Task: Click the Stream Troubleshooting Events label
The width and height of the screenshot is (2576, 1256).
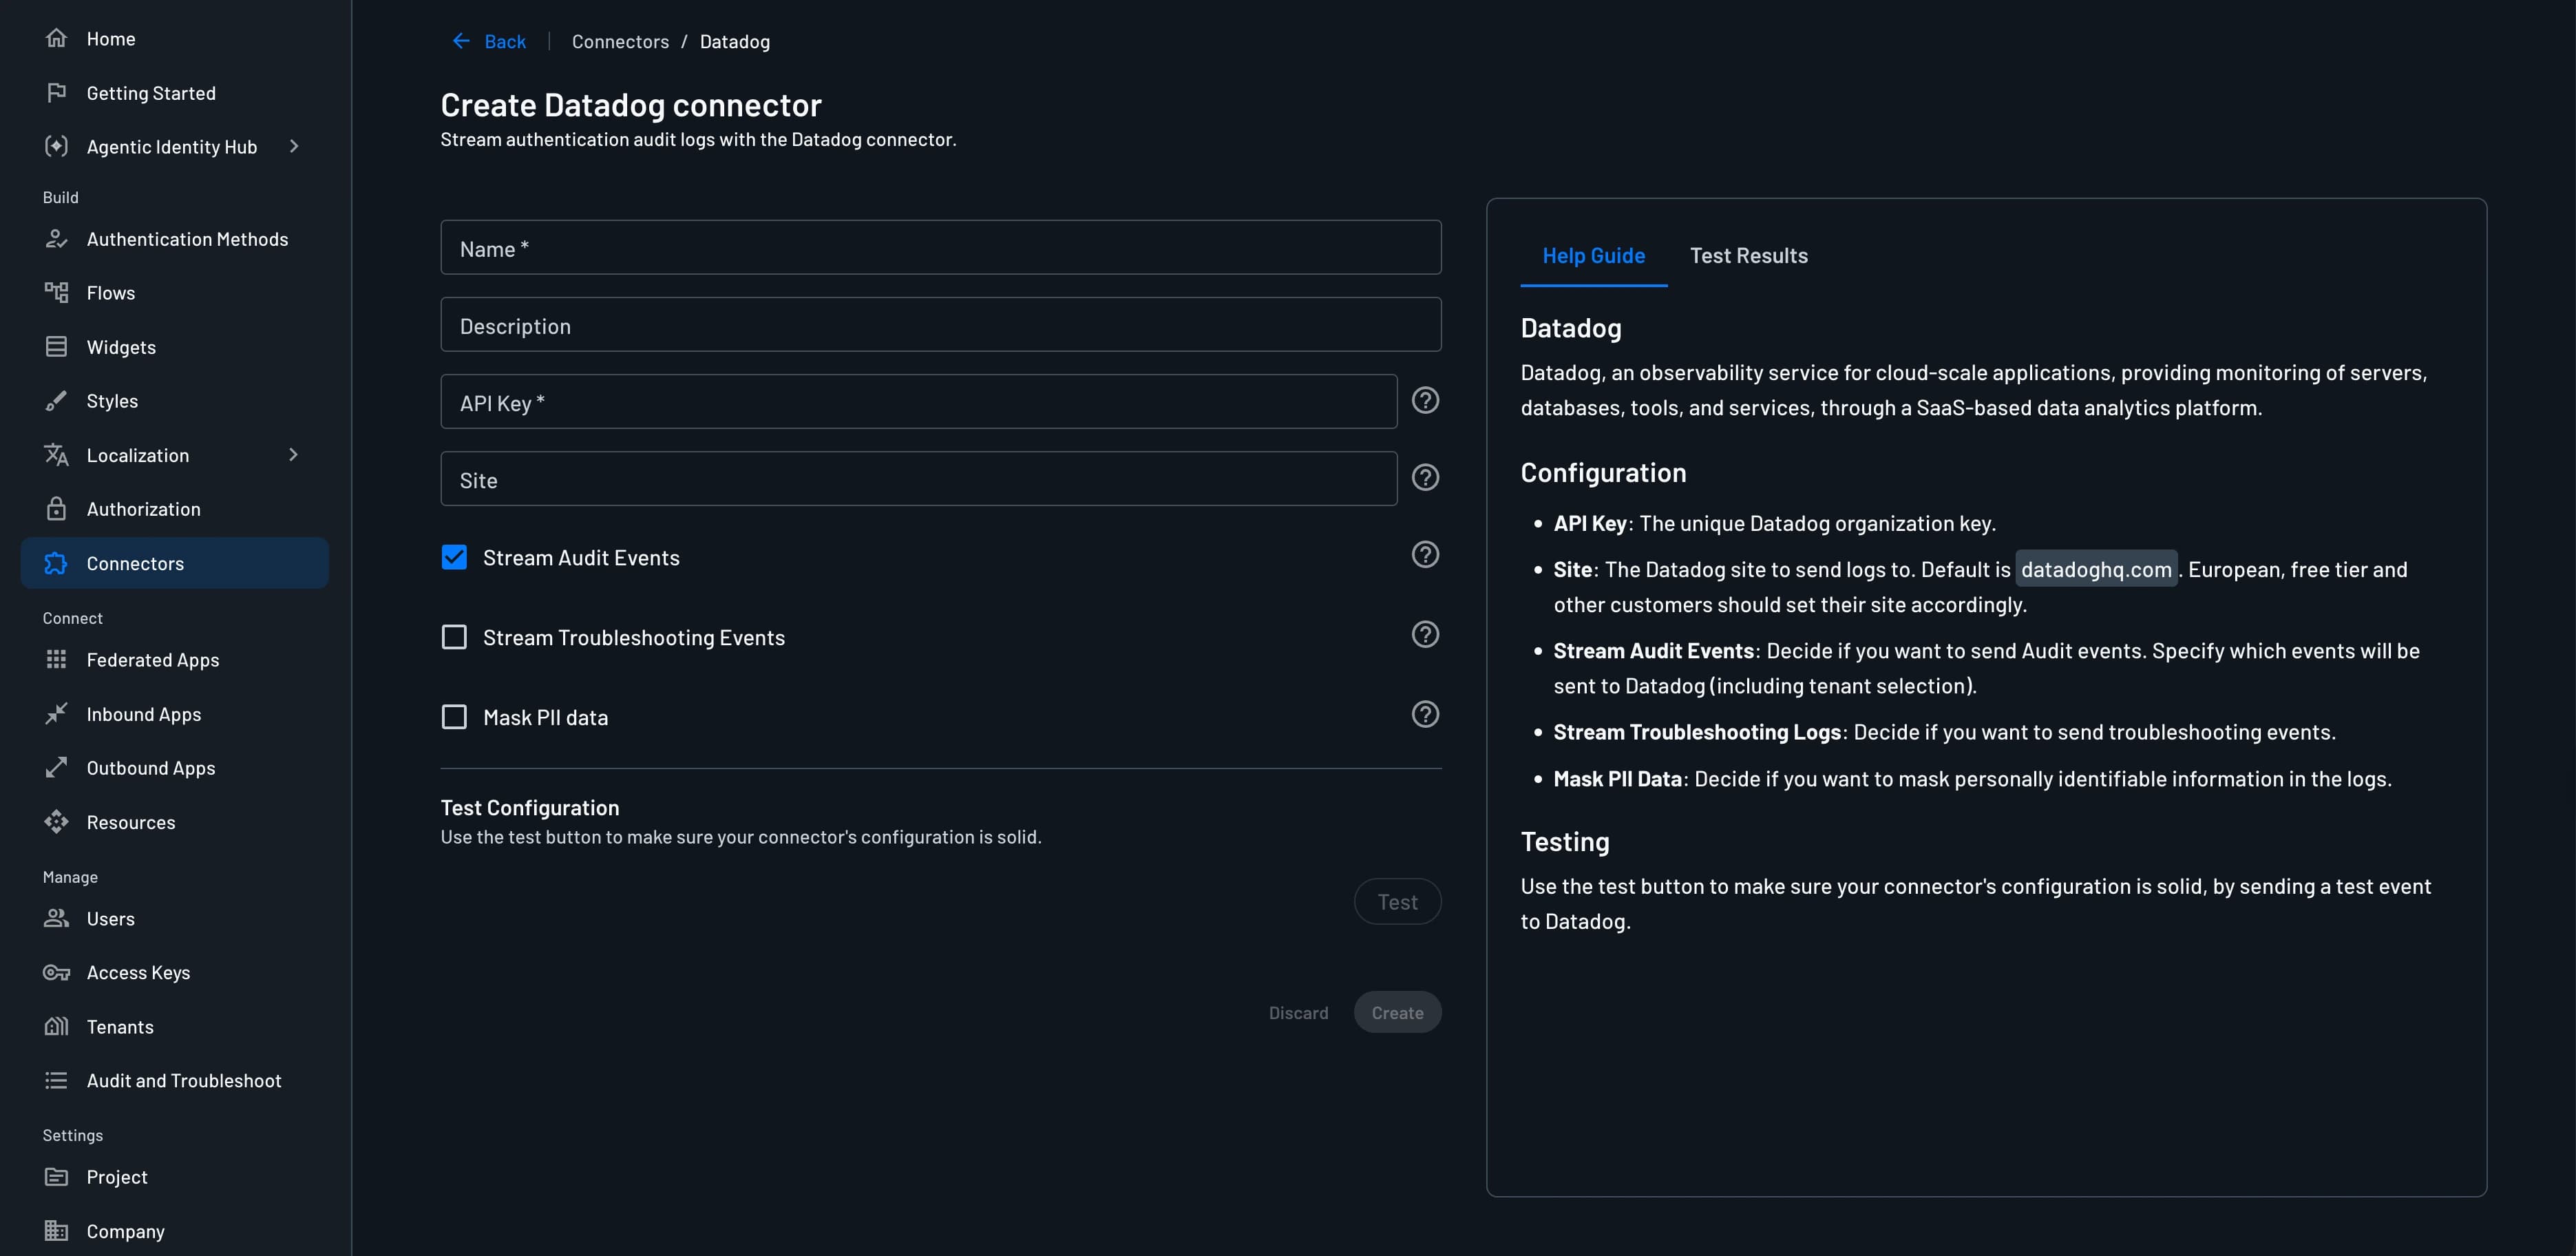Action: [634, 638]
